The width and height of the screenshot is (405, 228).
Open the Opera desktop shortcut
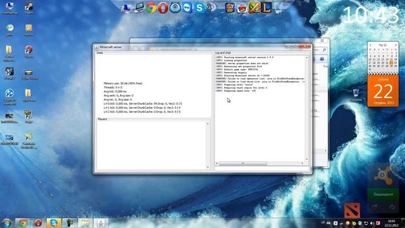coord(28,52)
